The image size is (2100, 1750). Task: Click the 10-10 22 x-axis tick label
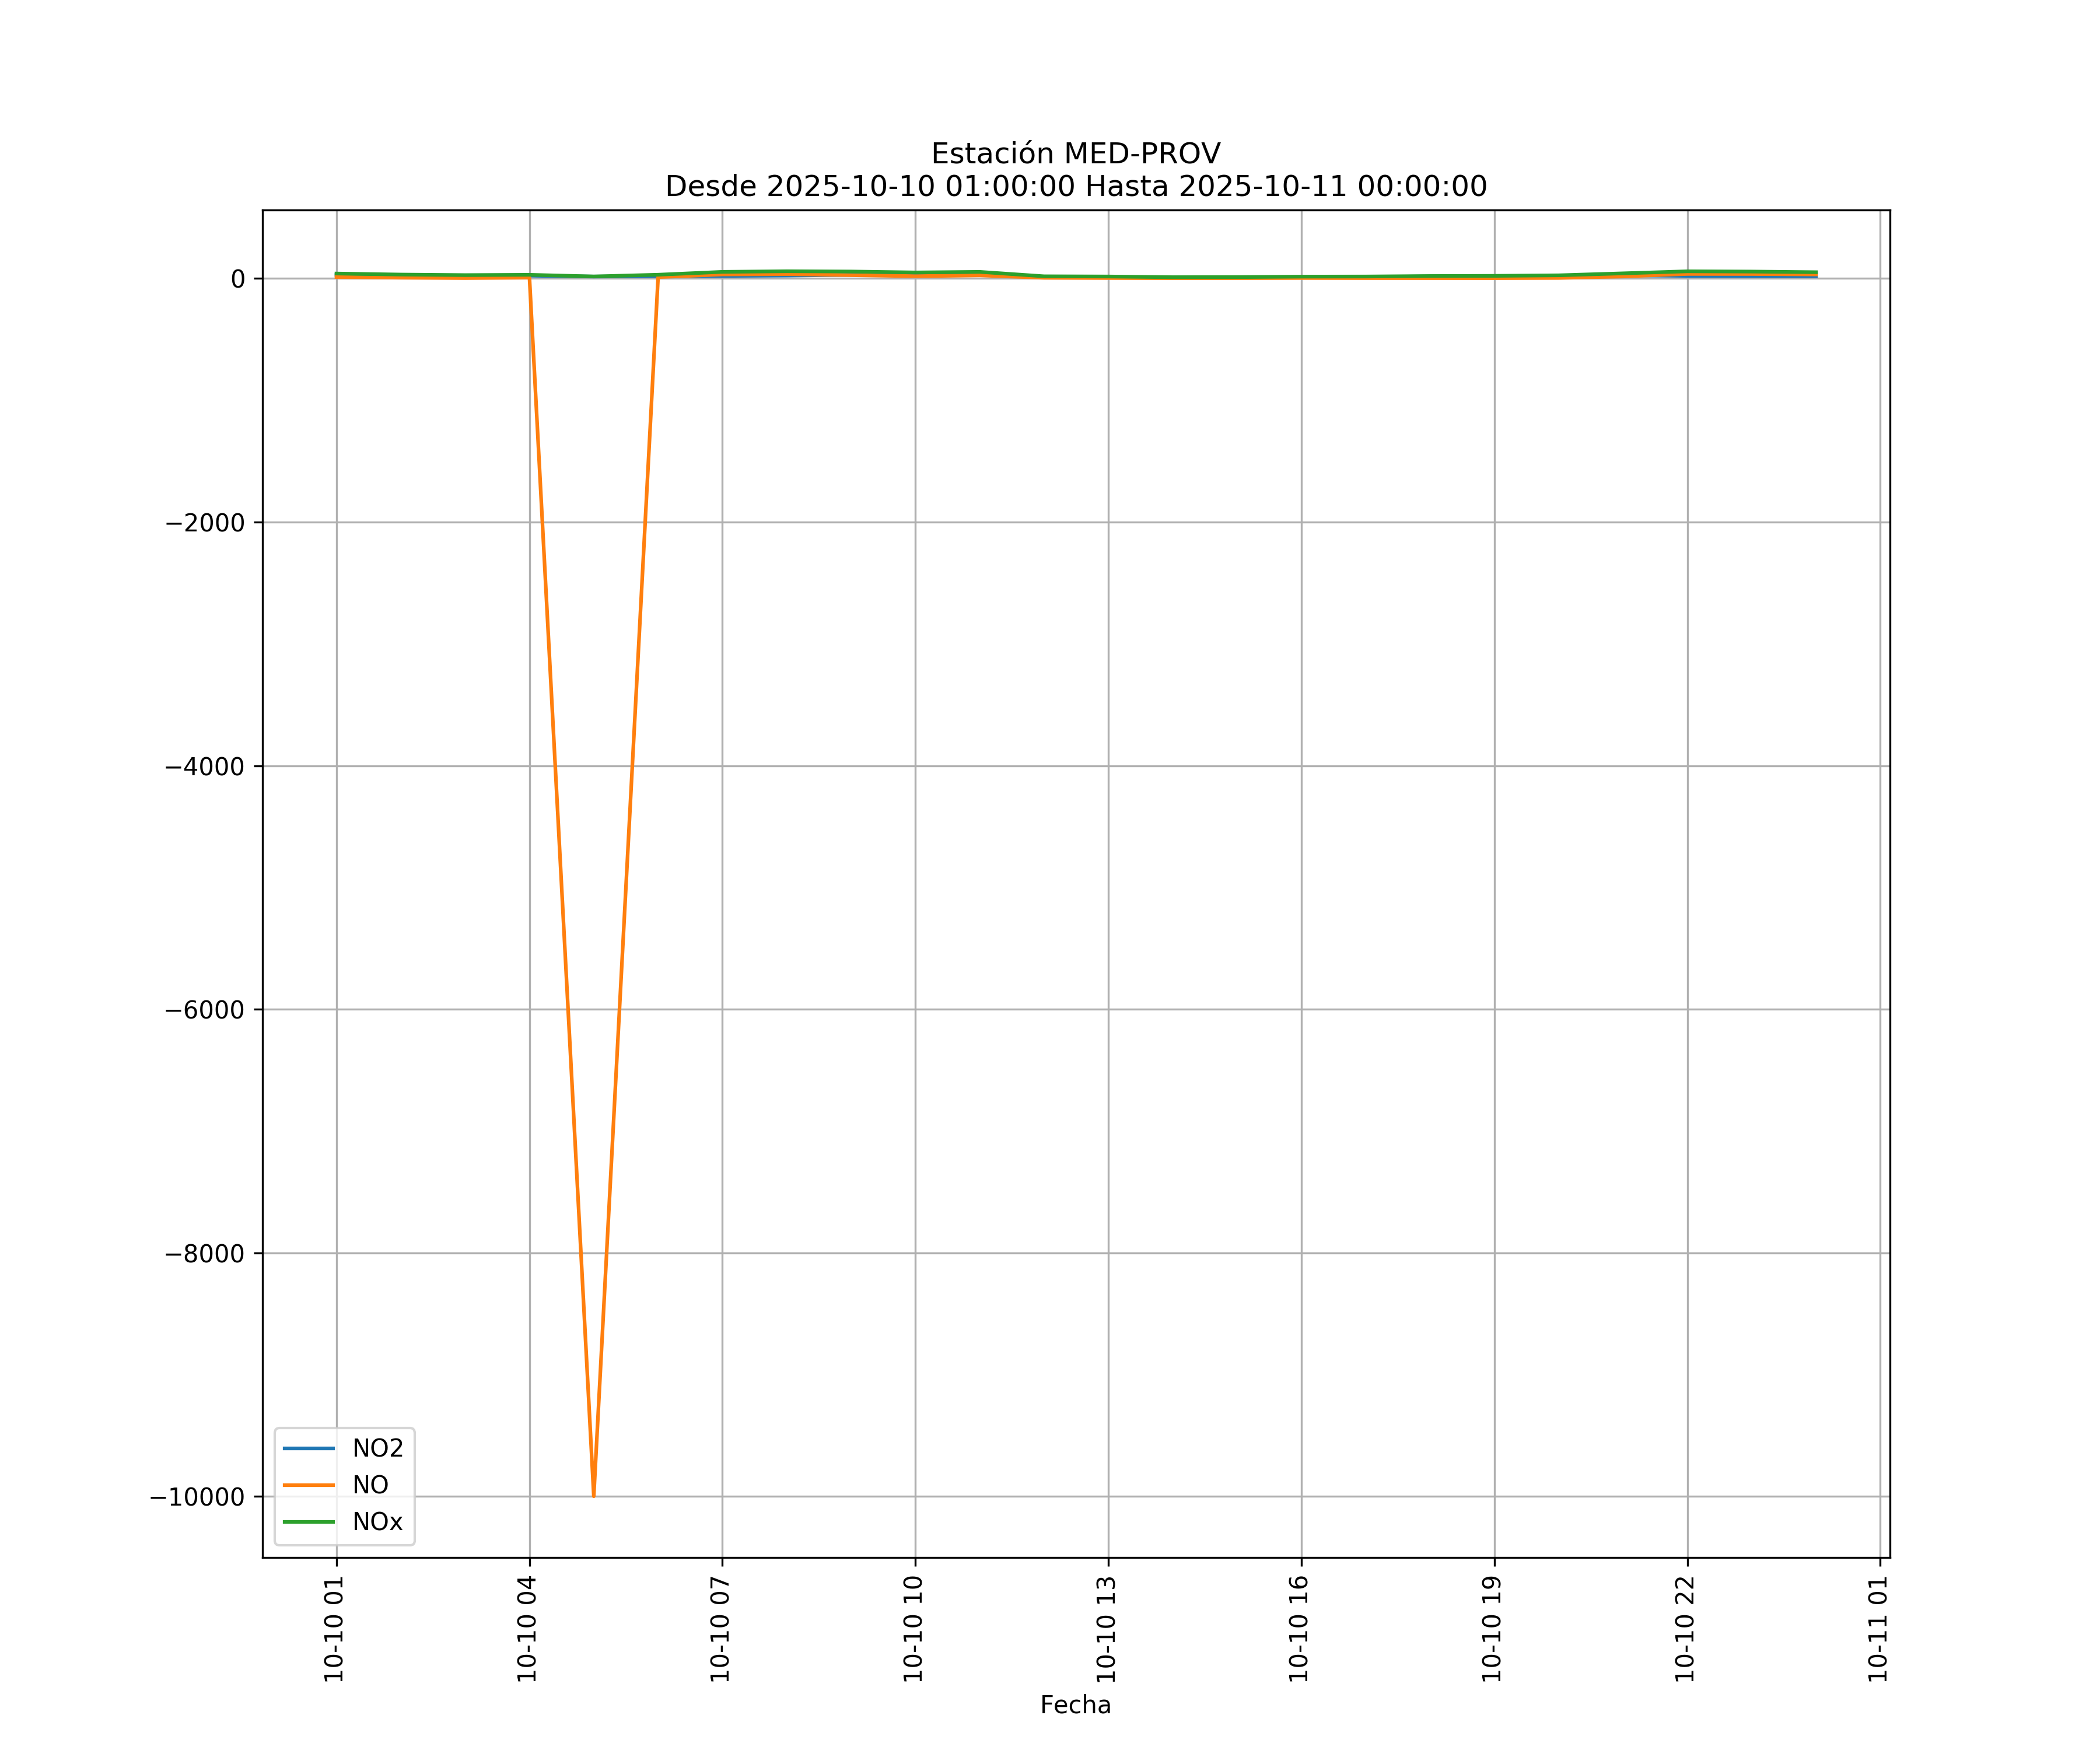tap(1685, 1628)
